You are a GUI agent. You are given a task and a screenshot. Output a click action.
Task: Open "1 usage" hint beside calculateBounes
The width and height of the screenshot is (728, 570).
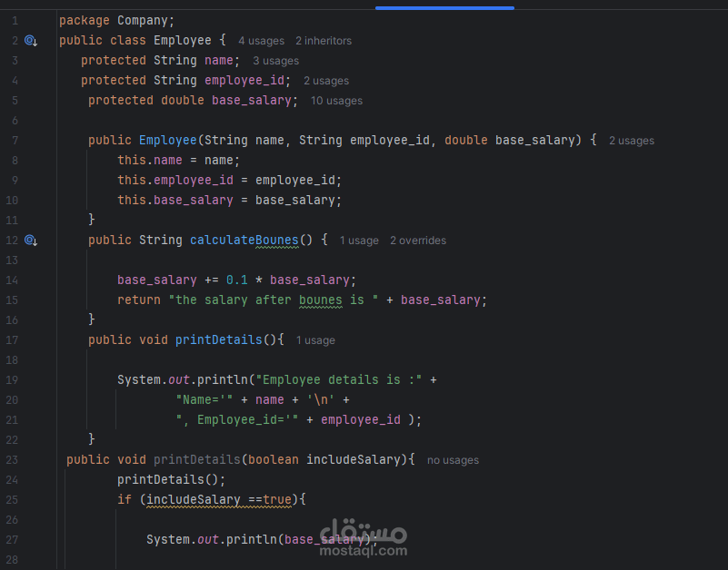coord(359,241)
